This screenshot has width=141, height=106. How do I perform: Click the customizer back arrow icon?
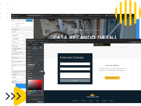(13, 24)
